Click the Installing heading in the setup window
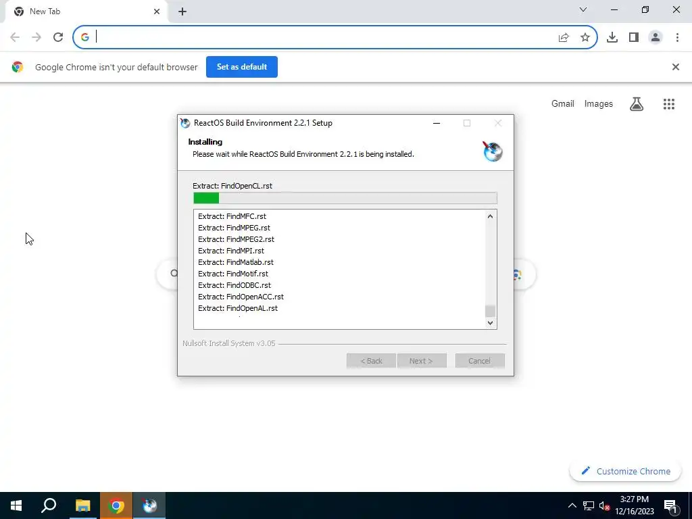 [205, 142]
